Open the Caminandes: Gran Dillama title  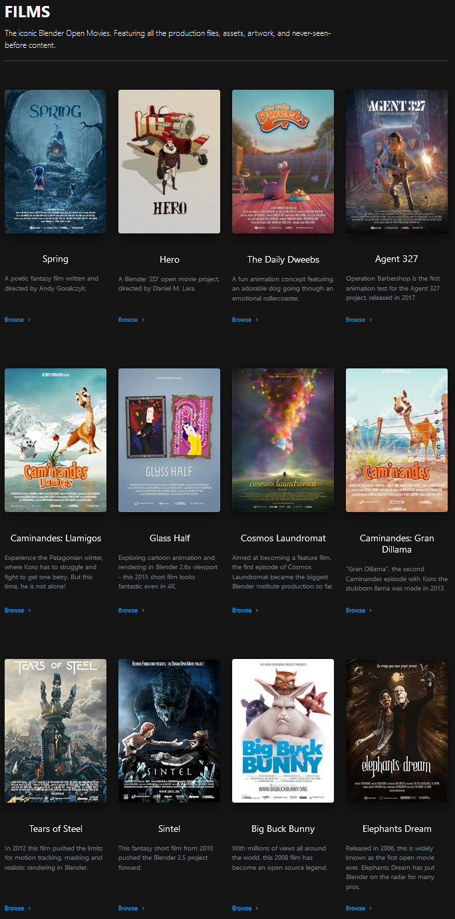point(396,544)
